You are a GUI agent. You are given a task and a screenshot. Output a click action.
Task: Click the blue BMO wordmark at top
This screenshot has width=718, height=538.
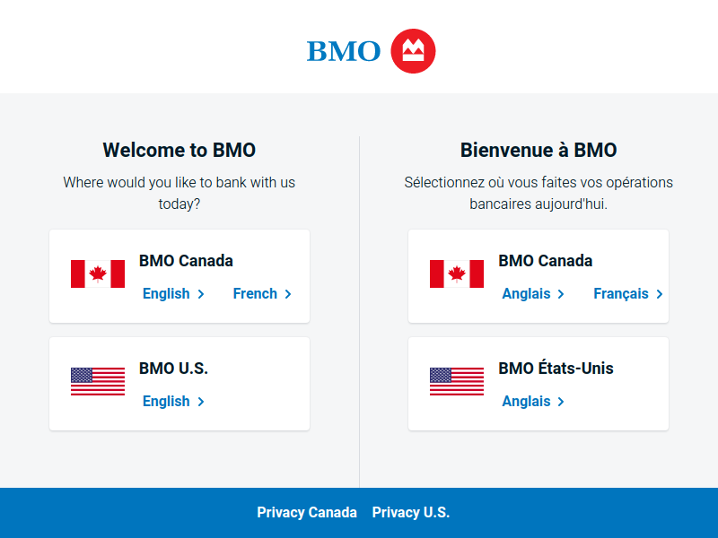point(344,51)
